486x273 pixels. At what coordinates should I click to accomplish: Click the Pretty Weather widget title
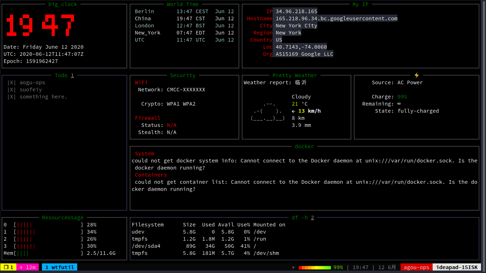click(295, 75)
